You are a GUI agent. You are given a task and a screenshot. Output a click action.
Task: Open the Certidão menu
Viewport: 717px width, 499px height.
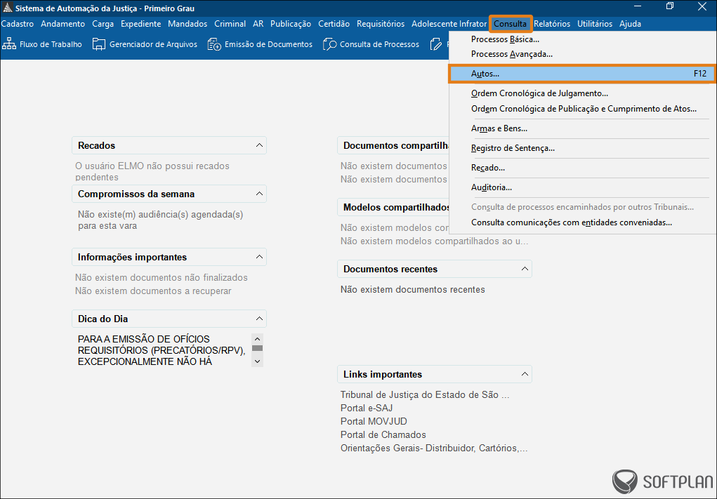[x=334, y=24]
